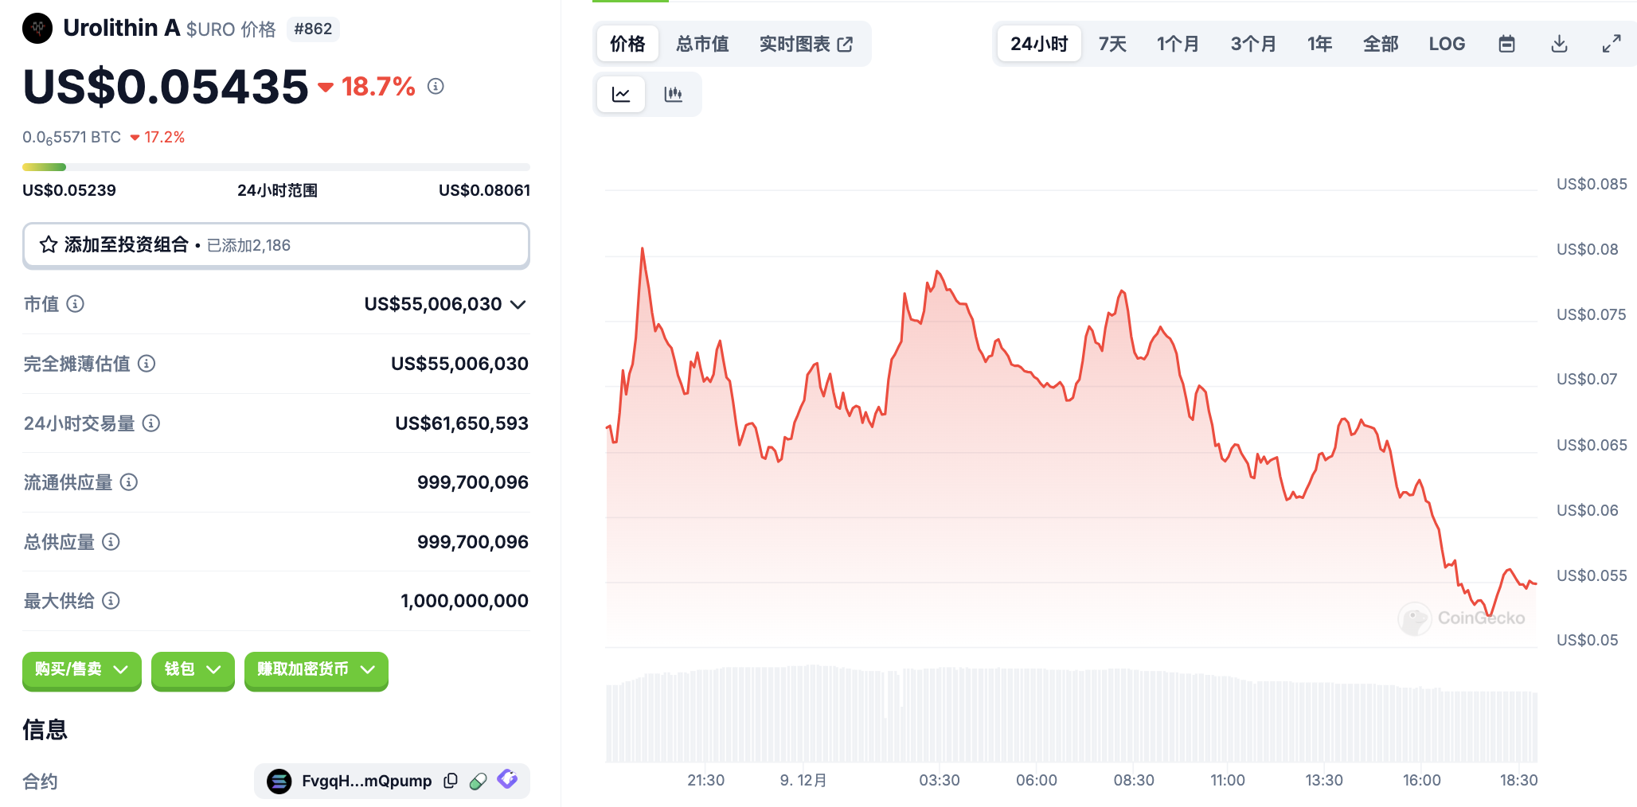Select the 总市值 chart tab

pos(702,44)
